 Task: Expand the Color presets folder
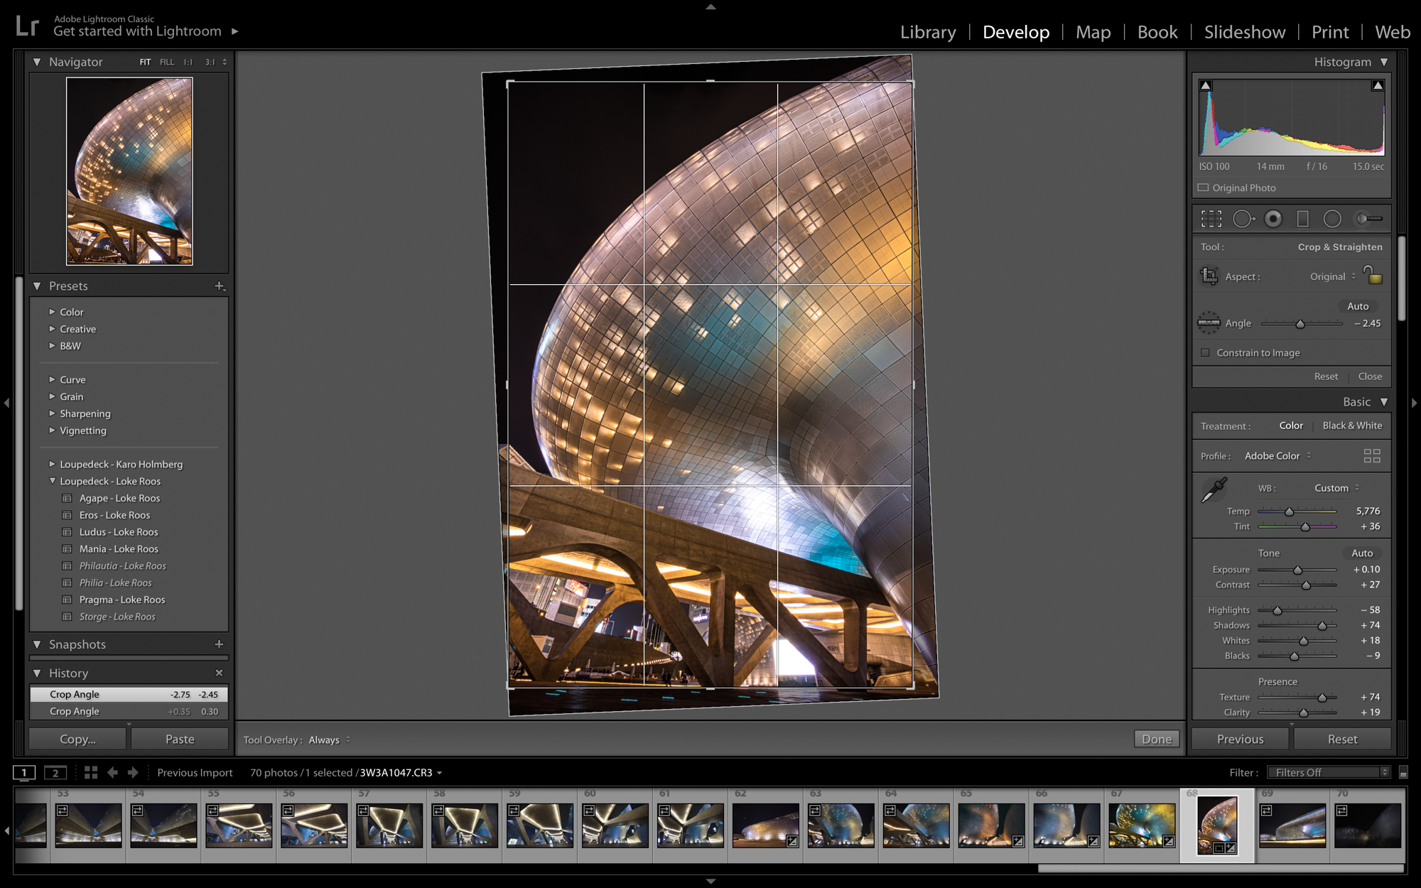point(52,312)
